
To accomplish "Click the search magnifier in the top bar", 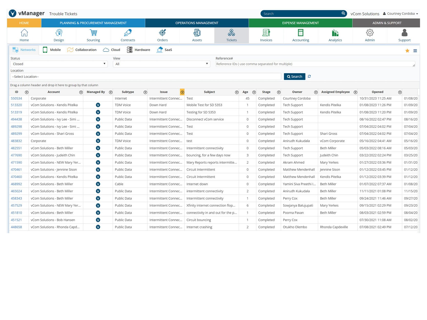I will [343, 13].
